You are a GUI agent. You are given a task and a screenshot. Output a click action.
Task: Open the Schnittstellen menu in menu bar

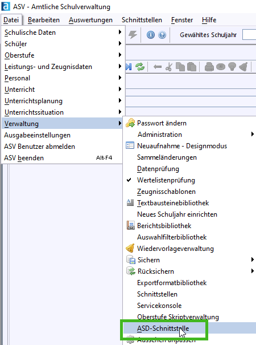click(x=142, y=20)
